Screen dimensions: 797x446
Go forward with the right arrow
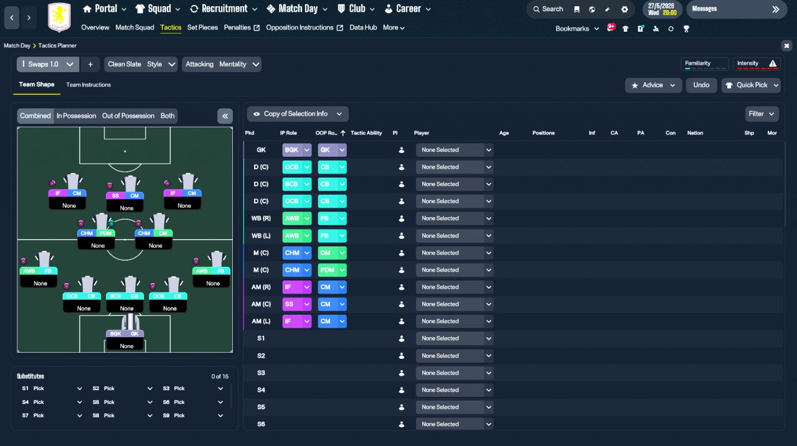click(29, 18)
